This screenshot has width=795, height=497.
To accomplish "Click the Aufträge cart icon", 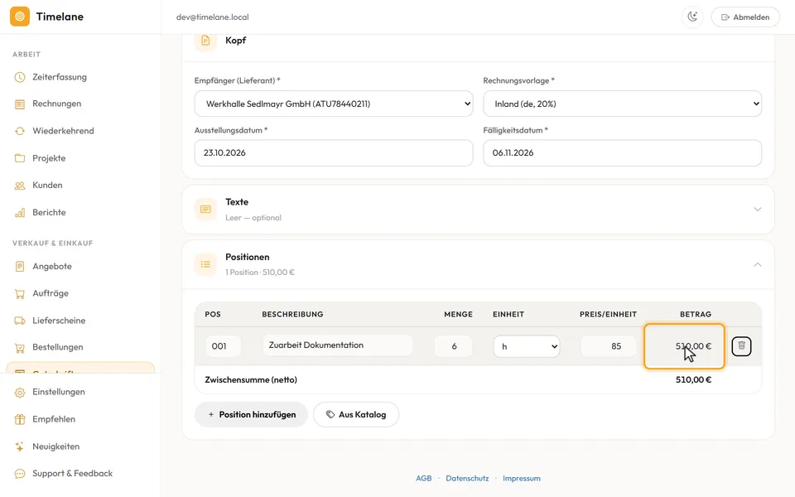I will click(20, 293).
